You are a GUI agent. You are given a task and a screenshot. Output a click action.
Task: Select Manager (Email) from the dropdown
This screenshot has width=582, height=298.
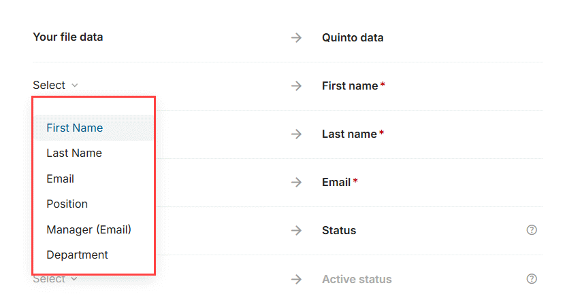(88, 229)
